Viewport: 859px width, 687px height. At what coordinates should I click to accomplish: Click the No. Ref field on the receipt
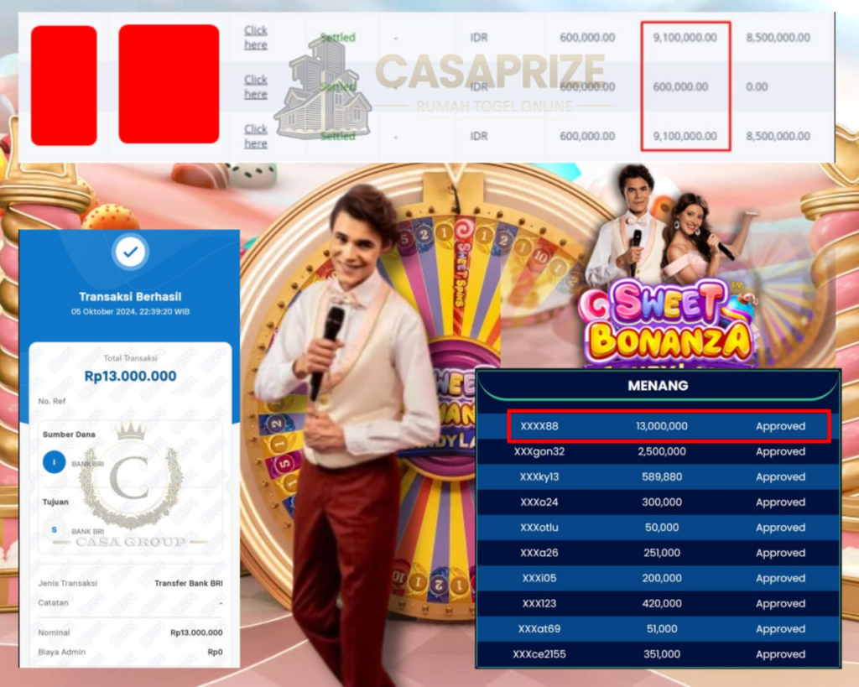point(50,400)
